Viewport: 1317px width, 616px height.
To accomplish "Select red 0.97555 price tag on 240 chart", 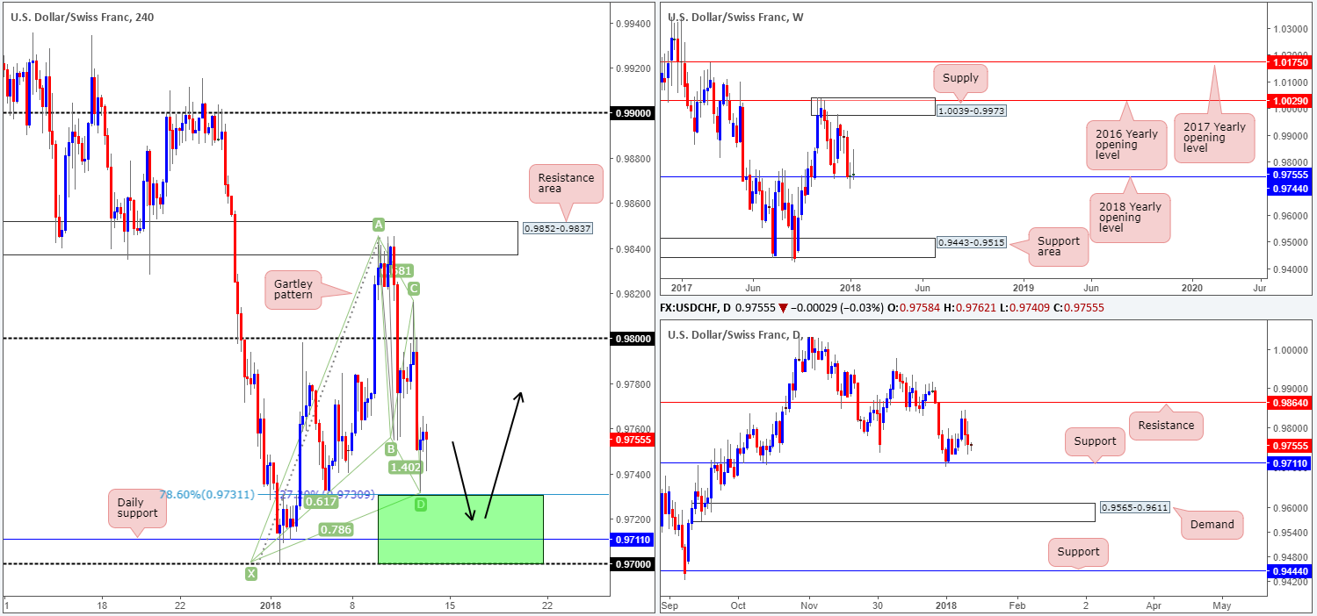I will click(x=632, y=441).
